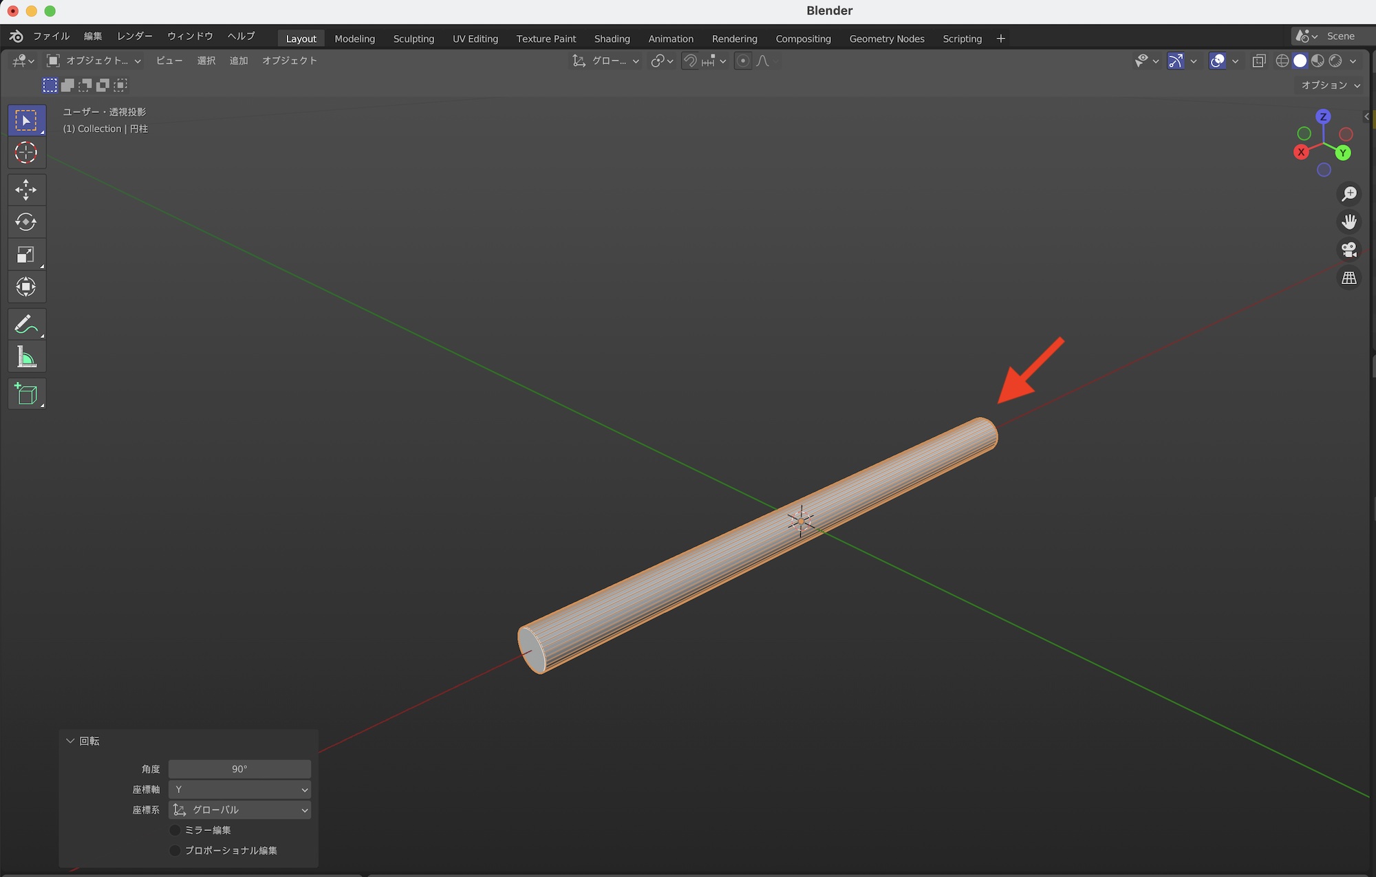Screen dimensions: 1376x877
Task: Enable プロポーショナル編集 checkbox
Action: tap(175, 851)
